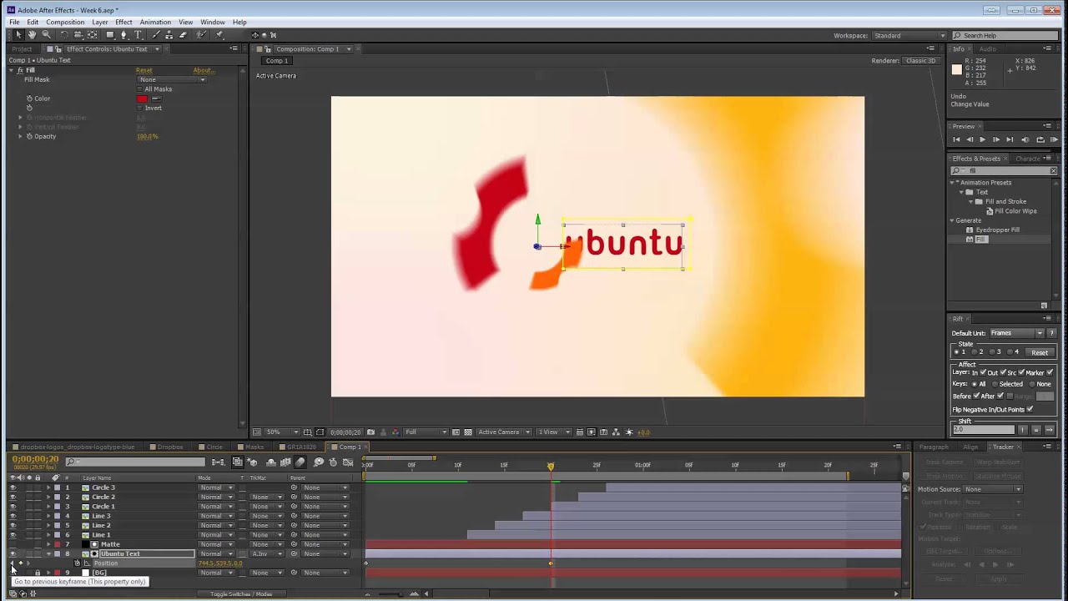Click the Reset button in Rift
This screenshot has width=1068, height=601.
1040,352
